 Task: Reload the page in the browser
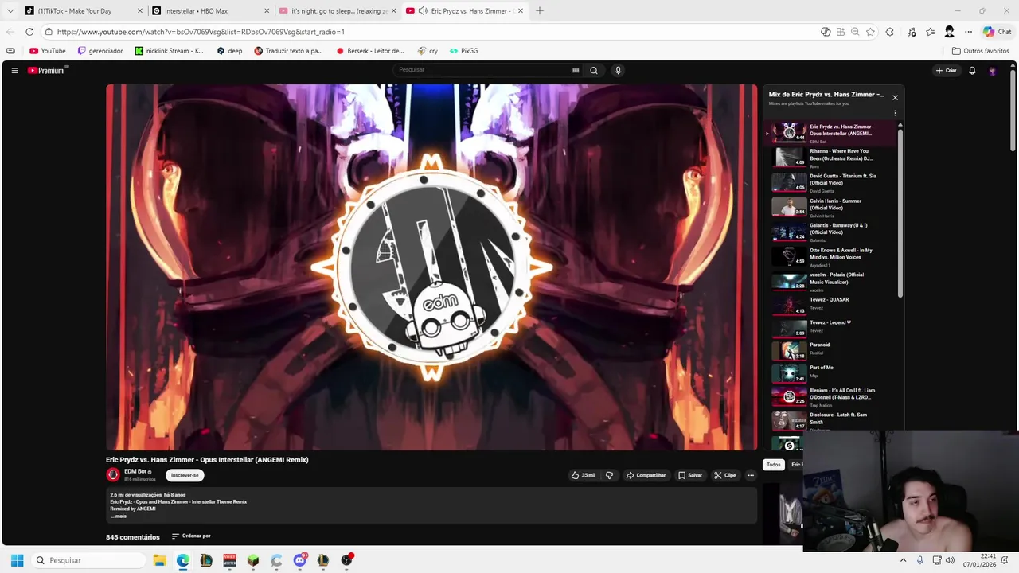tap(29, 32)
